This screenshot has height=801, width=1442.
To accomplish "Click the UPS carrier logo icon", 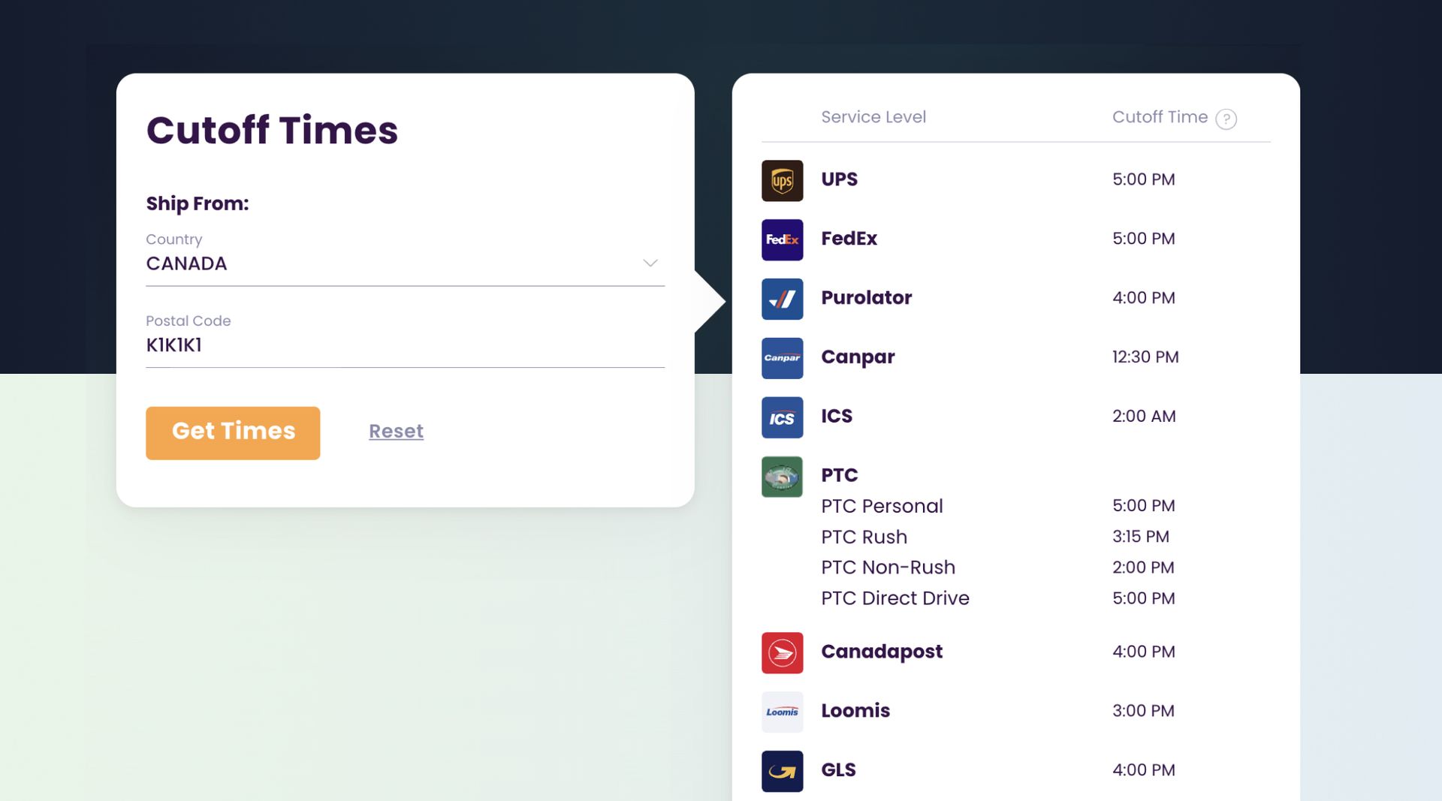I will [x=782, y=180].
